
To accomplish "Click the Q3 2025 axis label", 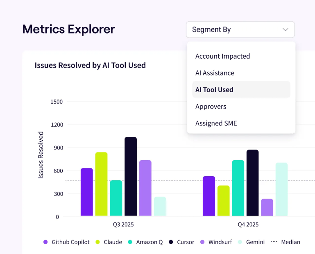I will (123, 225).
